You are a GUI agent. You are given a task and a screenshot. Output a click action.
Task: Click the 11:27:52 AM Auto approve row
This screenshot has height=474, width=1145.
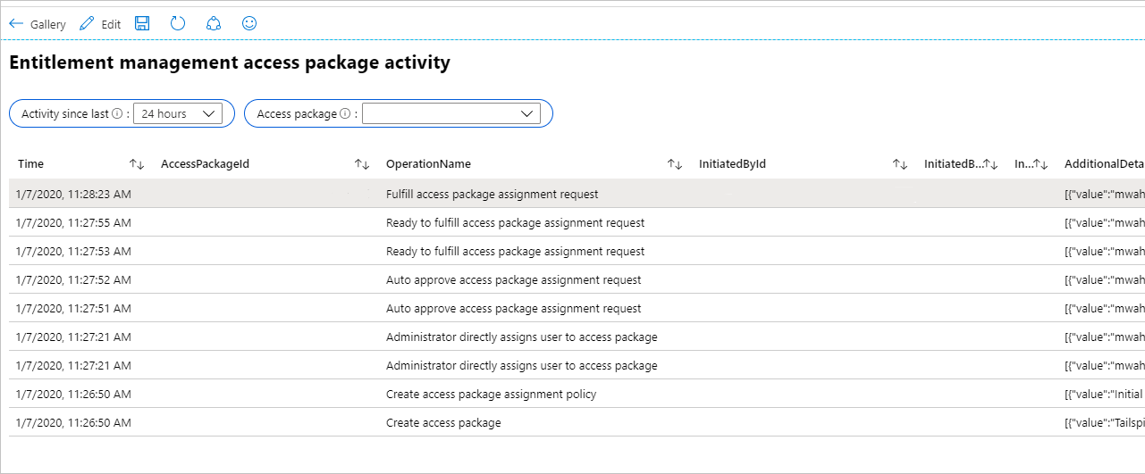coord(513,279)
